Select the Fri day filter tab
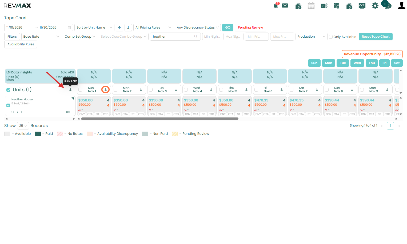Viewport: 407px width, 244px height. [x=384, y=63]
